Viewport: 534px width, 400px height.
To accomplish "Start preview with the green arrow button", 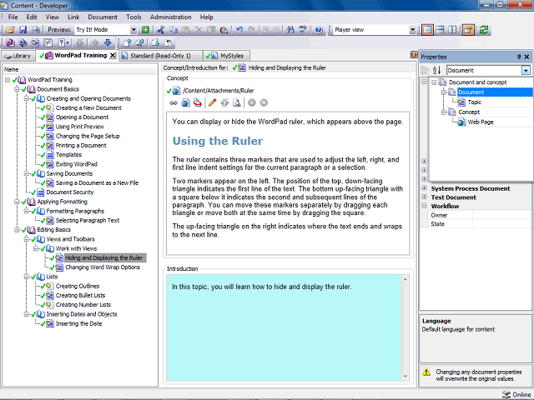I will (145, 30).
